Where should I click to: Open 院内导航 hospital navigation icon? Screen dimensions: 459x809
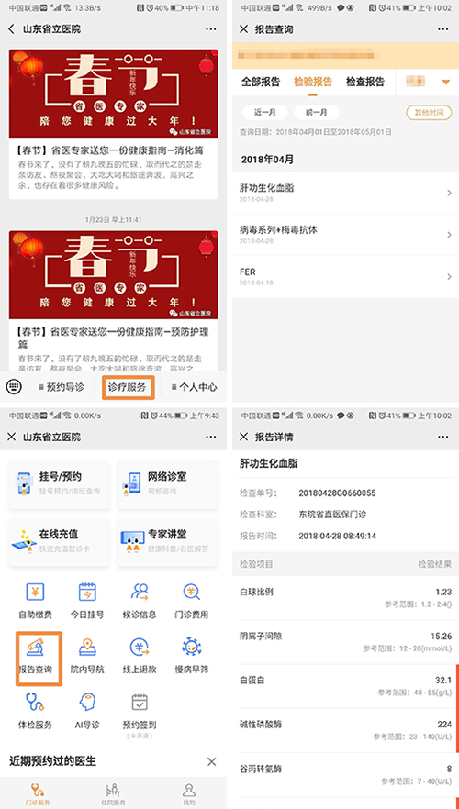click(87, 648)
